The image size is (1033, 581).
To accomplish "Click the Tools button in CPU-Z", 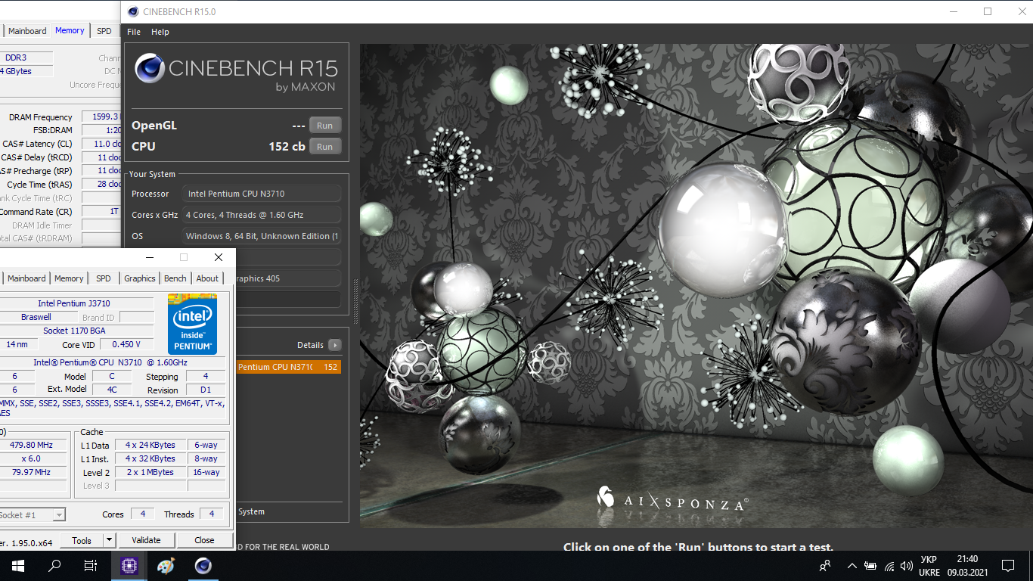I will 82,540.
